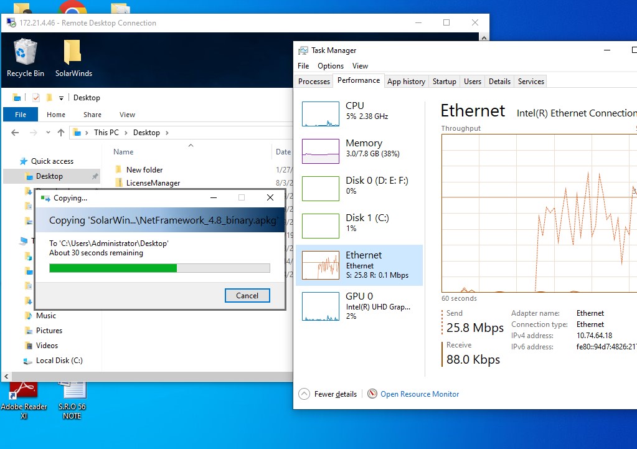The image size is (637, 449).
Task: Expand chevron after This PC breadcrumb
Action: point(126,133)
